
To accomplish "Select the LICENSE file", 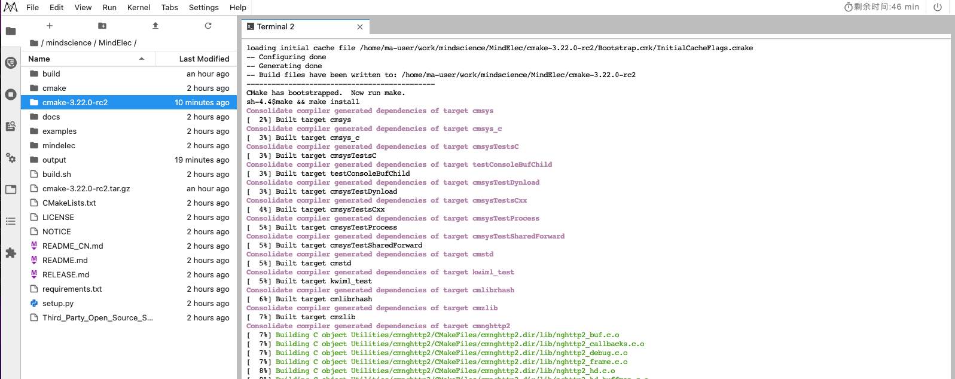I will click(129, 217).
